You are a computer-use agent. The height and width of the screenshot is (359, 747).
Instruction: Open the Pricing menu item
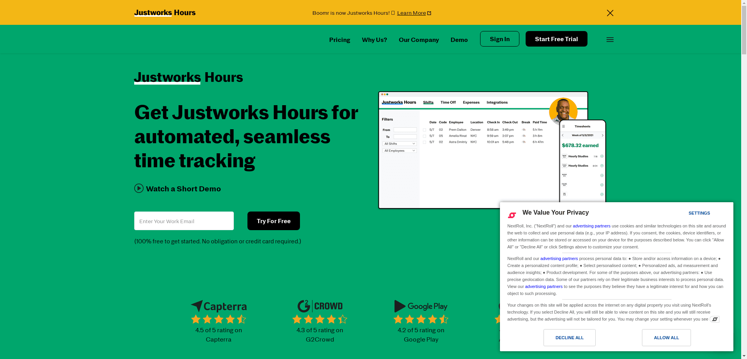(339, 40)
